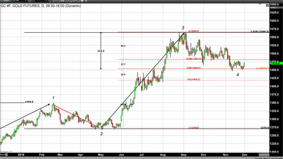Click the 1.618 (1564.3) extension label
The height and width of the screenshot is (159, 283).
259,31
